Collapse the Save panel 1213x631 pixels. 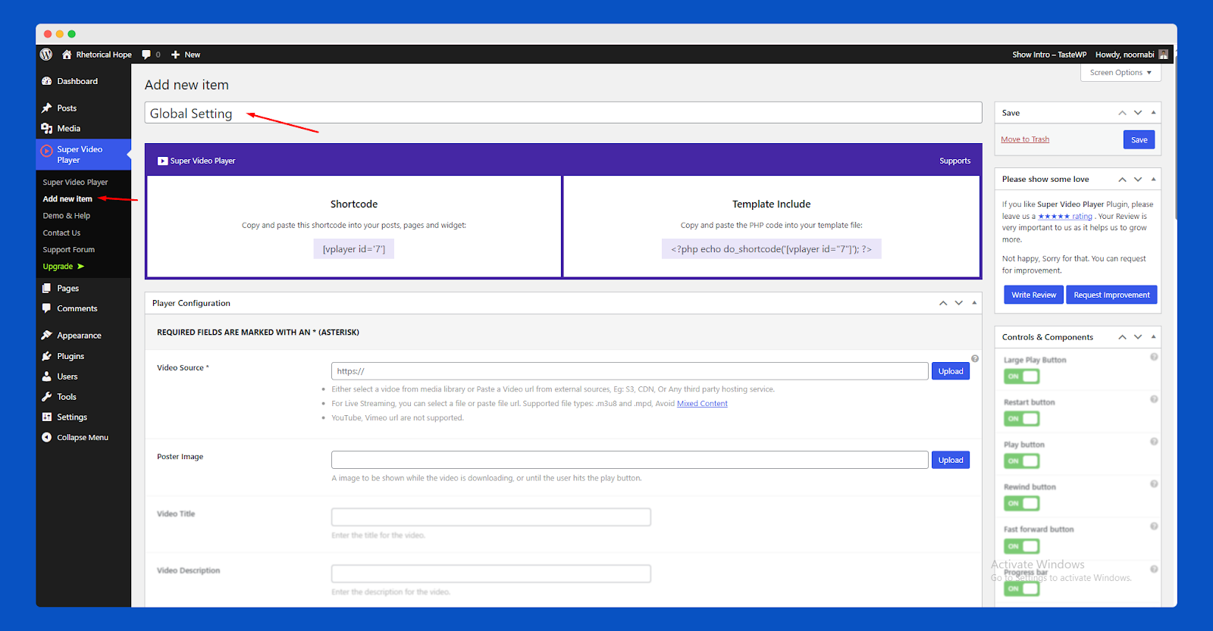pos(1154,113)
